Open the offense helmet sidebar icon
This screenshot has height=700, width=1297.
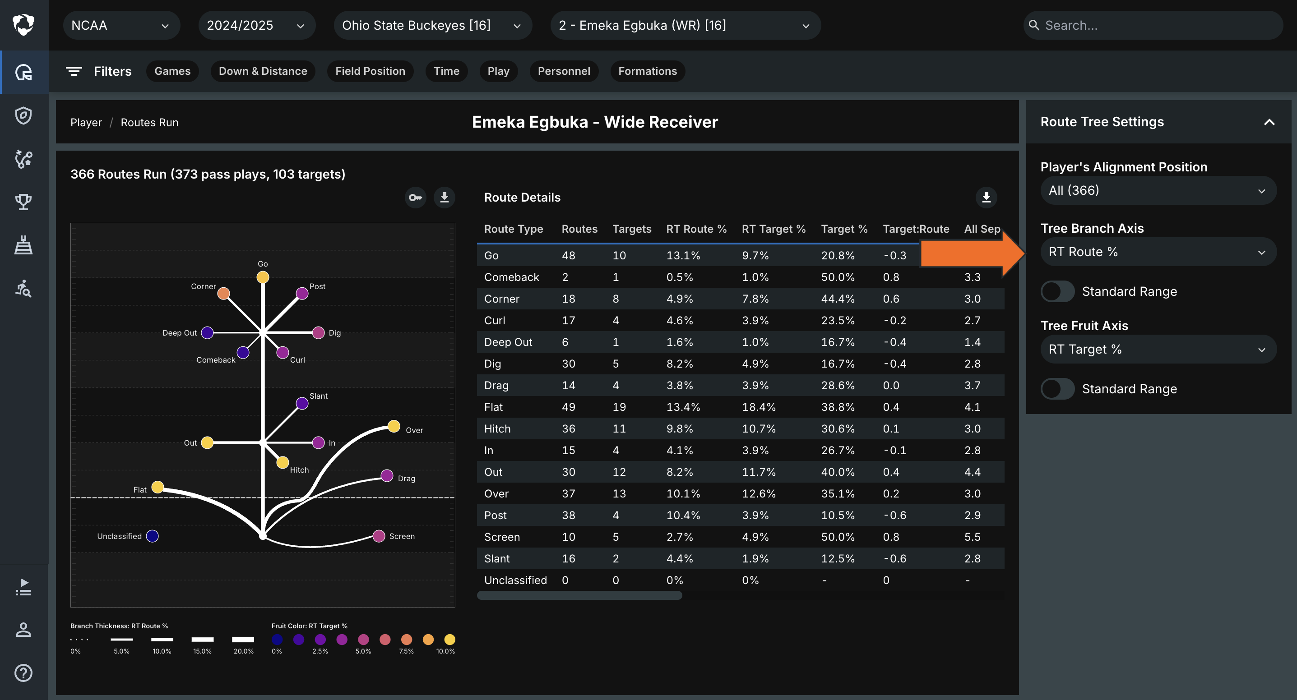tap(23, 72)
